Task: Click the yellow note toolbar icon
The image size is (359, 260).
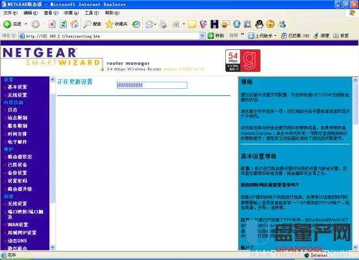Action: (x=192, y=24)
